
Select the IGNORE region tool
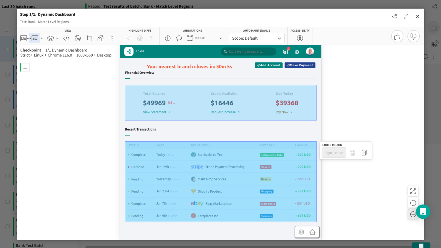tap(196, 38)
